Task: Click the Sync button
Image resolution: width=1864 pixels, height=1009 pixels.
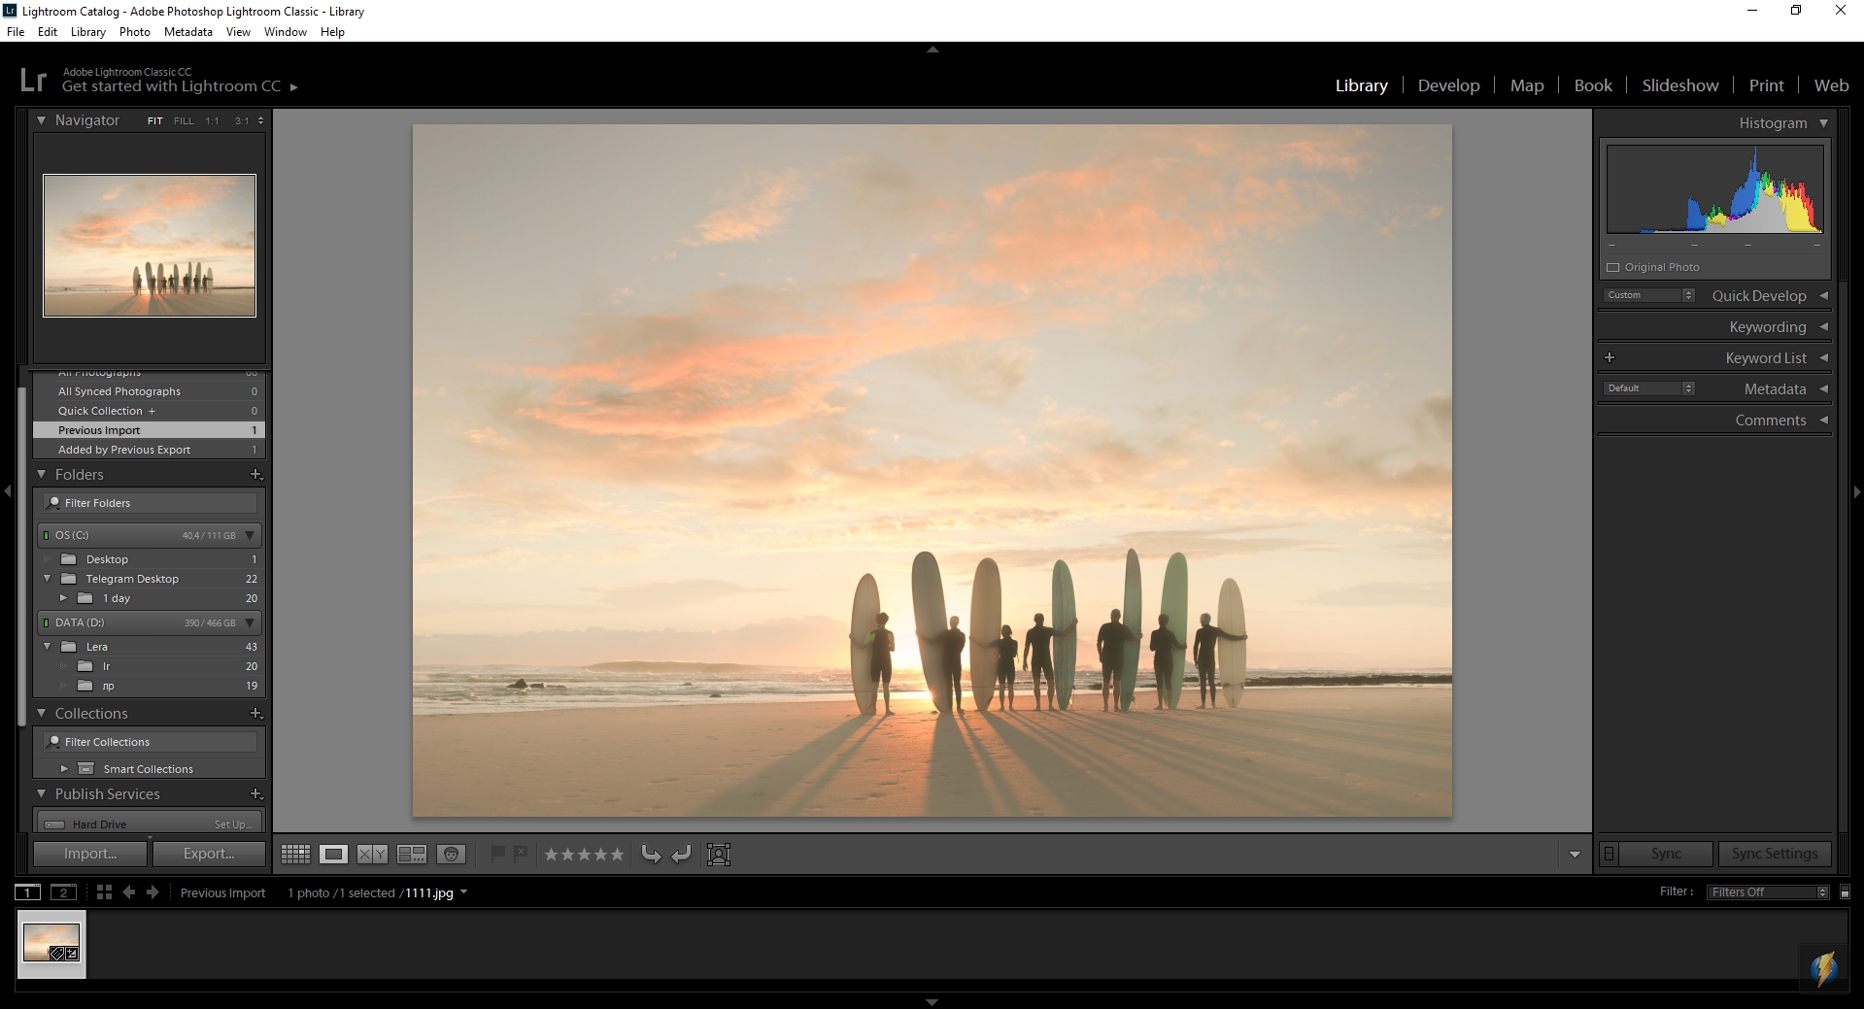Action: [x=1666, y=854]
